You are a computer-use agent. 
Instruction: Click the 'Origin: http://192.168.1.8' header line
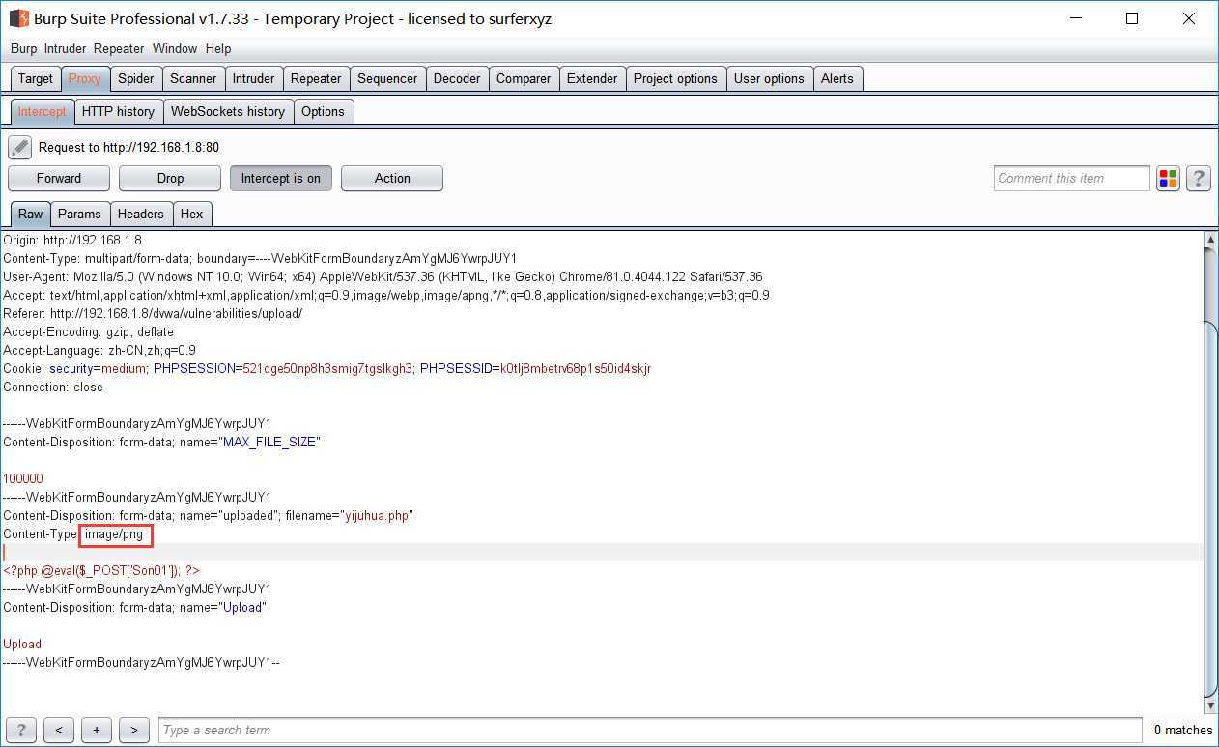point(72,240)
